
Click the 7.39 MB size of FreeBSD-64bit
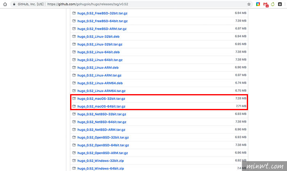tap(241, 21)
